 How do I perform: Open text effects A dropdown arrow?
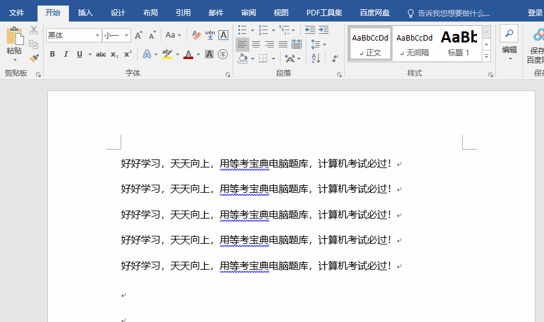156,54
